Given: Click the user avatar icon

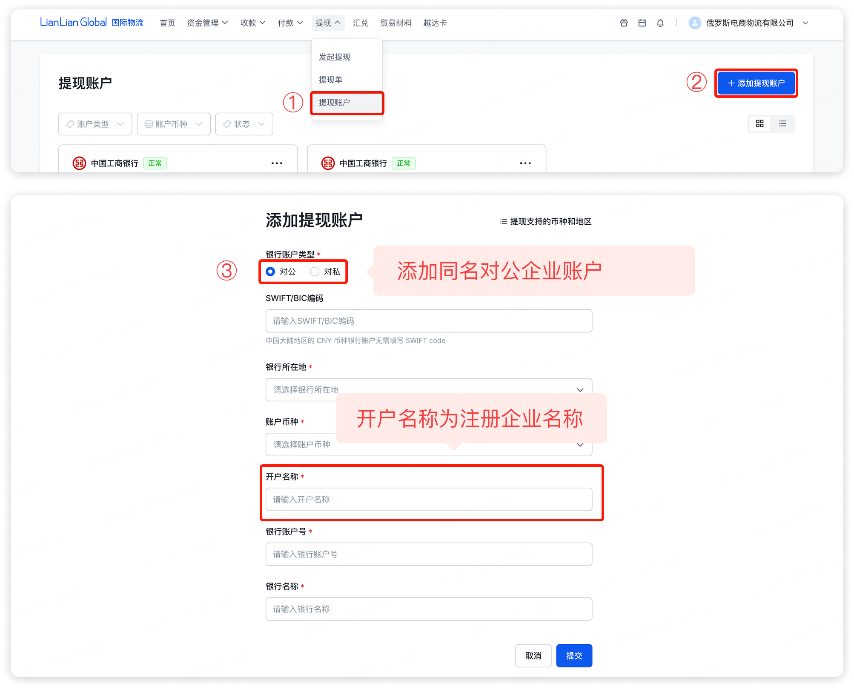Looking at the screenshot, I should [695, 23].
